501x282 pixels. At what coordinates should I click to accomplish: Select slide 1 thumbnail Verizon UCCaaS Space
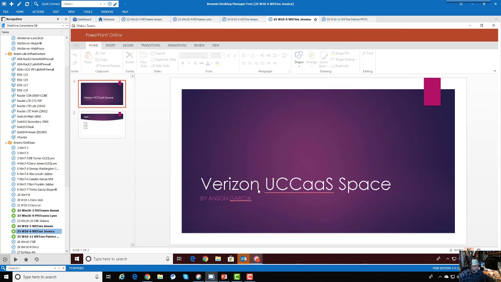[102, 94]
